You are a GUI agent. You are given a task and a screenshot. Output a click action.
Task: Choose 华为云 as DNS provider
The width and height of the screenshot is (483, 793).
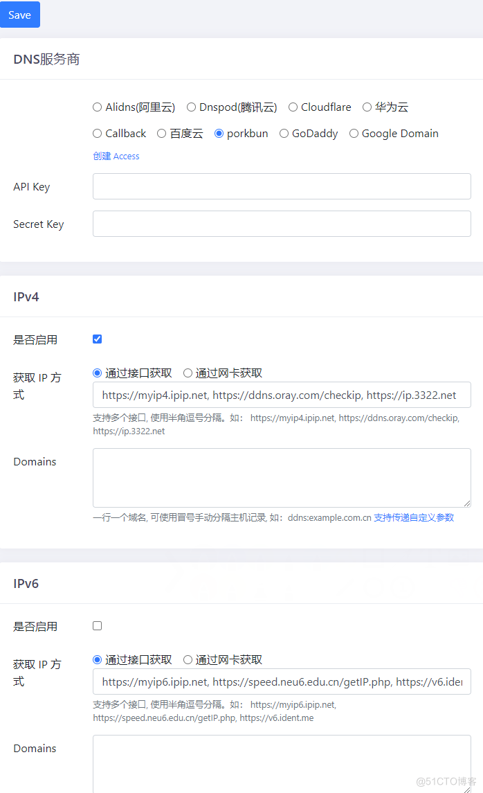(367, 107)
